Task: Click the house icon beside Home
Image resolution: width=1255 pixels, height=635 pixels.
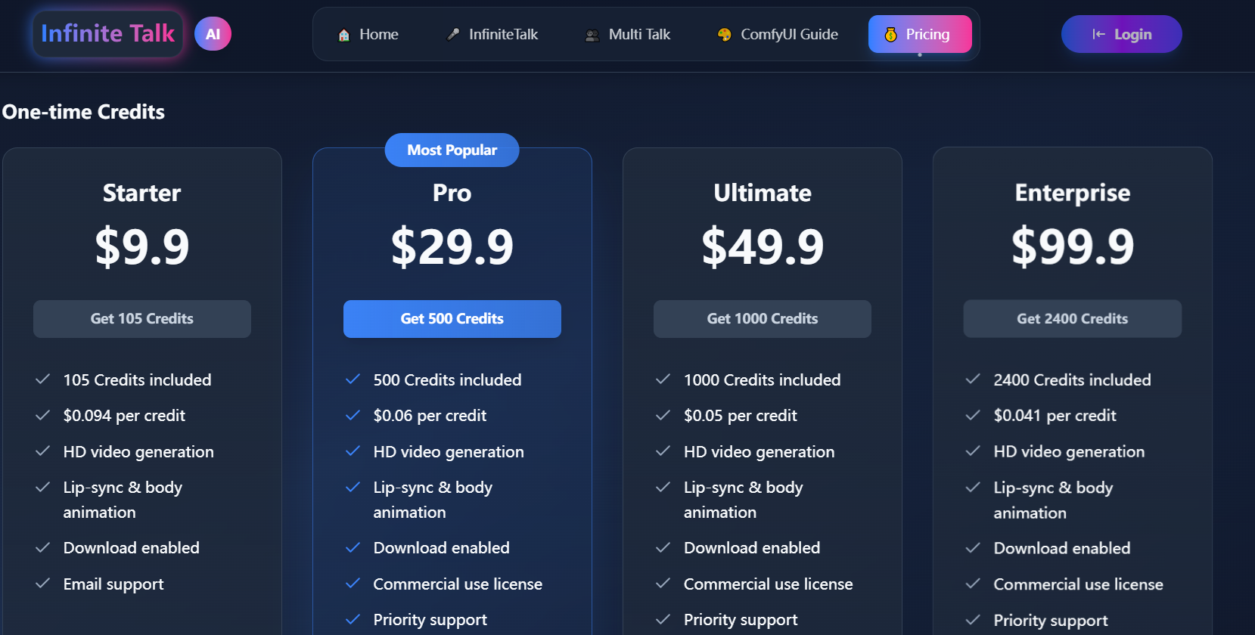Action: (344, 35)
